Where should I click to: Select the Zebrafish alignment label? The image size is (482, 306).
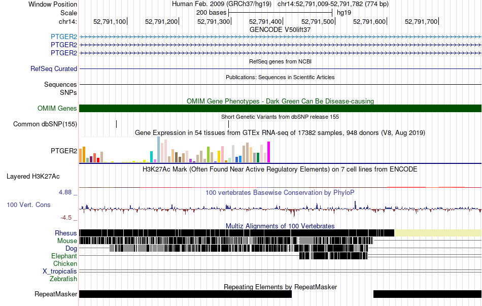pos(63,279)
